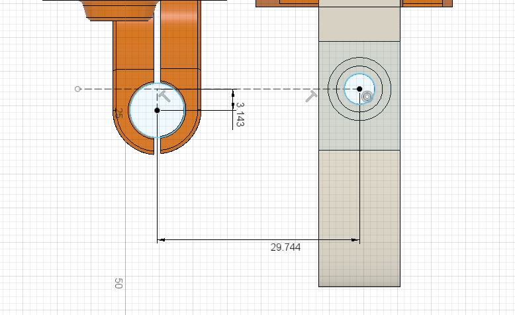Viewport: 515px width, 315px height.
Task: Select the open endpoint of the dashed construction line
Action: tap(77, 89)
